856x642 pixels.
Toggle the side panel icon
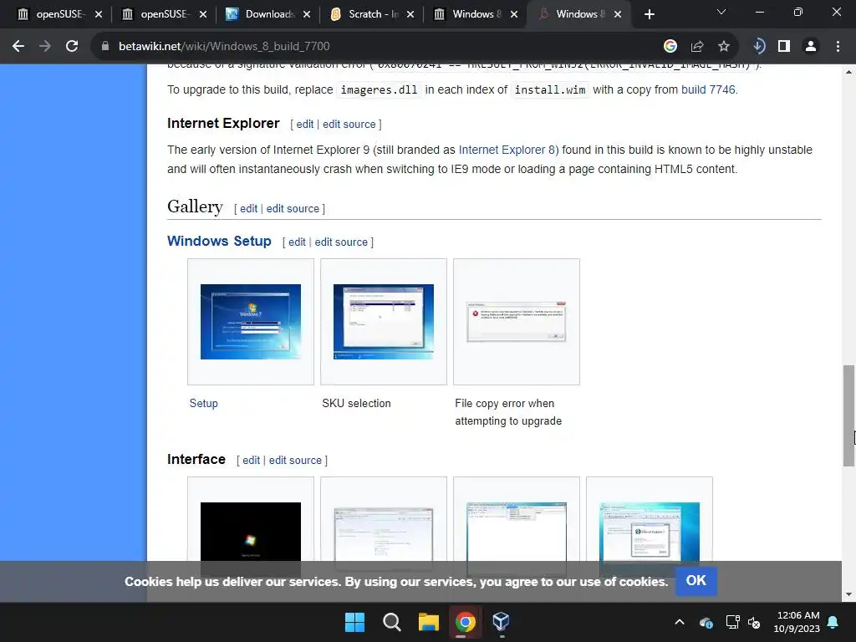point(784,47)
